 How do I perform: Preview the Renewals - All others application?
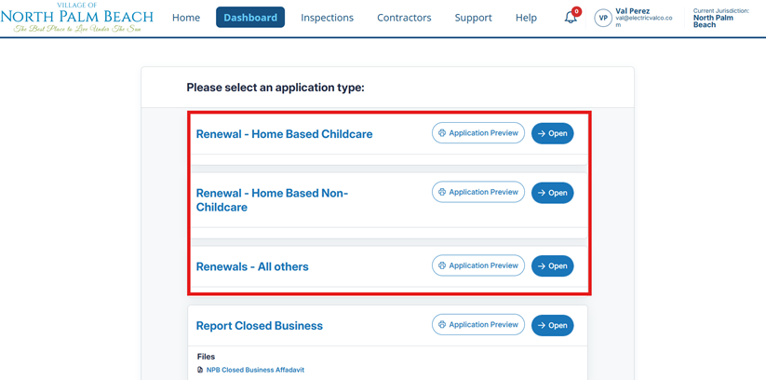[x=478, y=265]
